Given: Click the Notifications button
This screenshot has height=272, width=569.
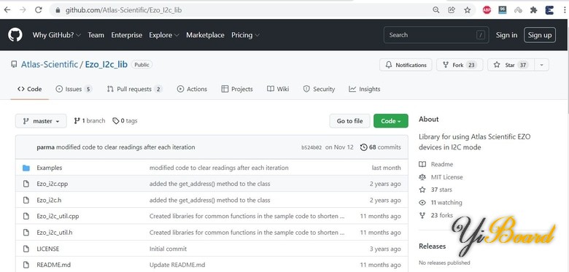Looking at the screenshot, I should coord(406,65).
